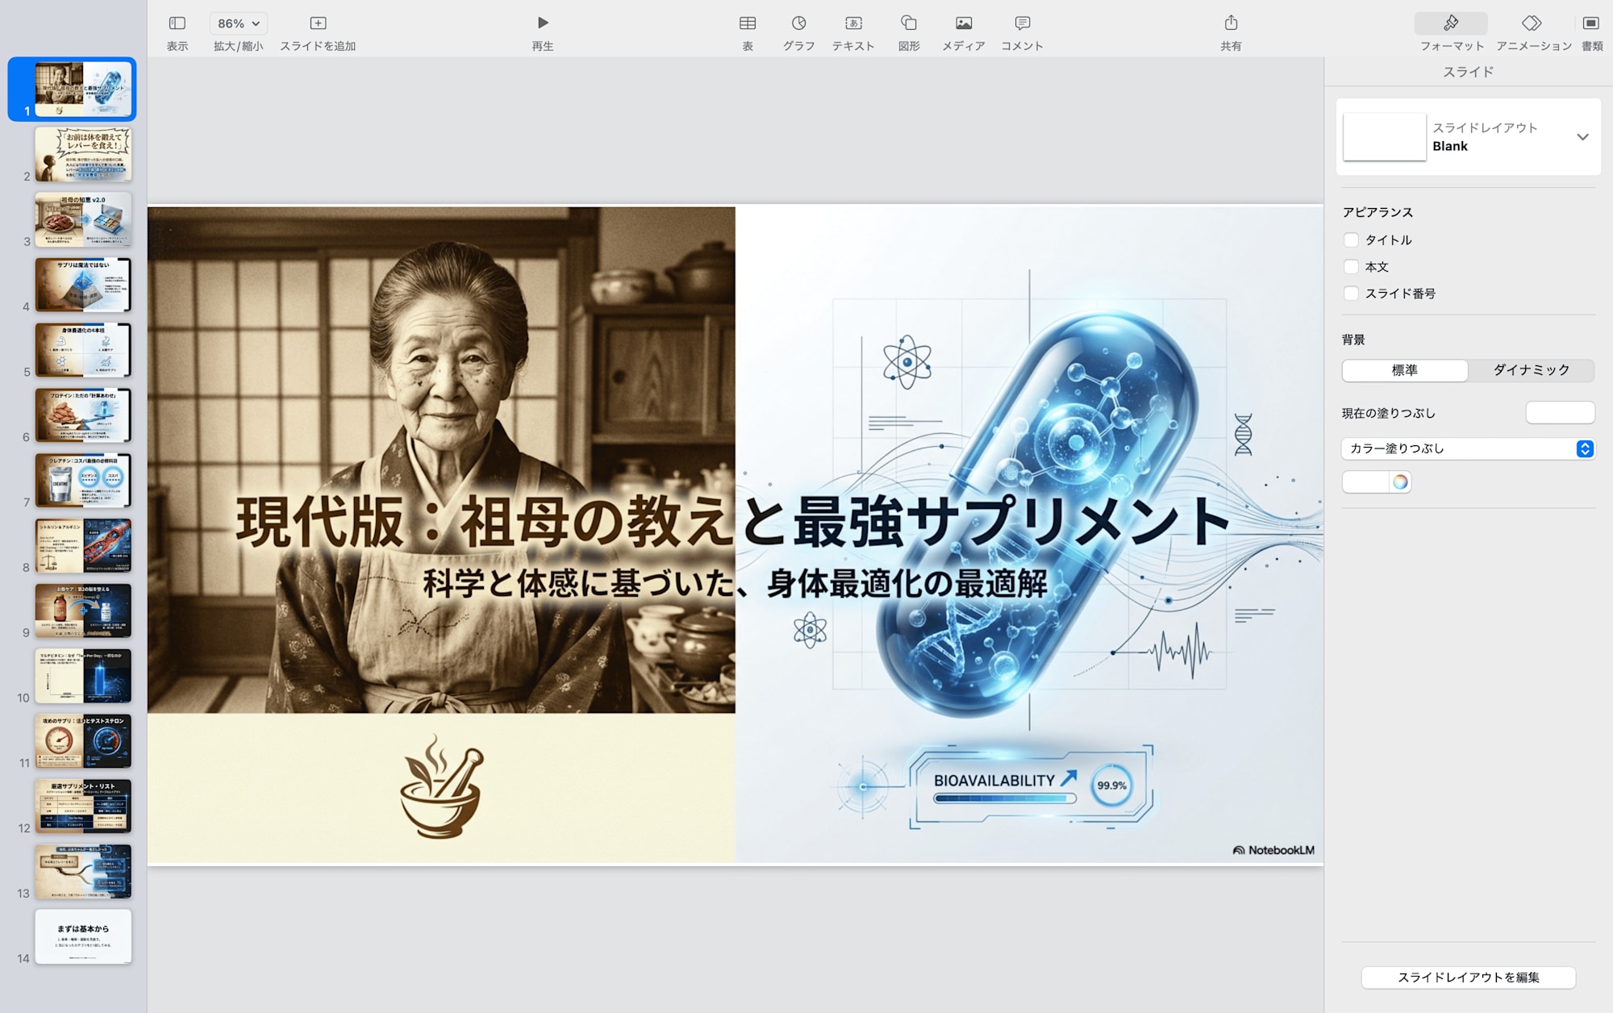Enable the Title (タイトル) checkbox
1613x1013 pixels.
pyautogui.click(x=1351, y=240)
